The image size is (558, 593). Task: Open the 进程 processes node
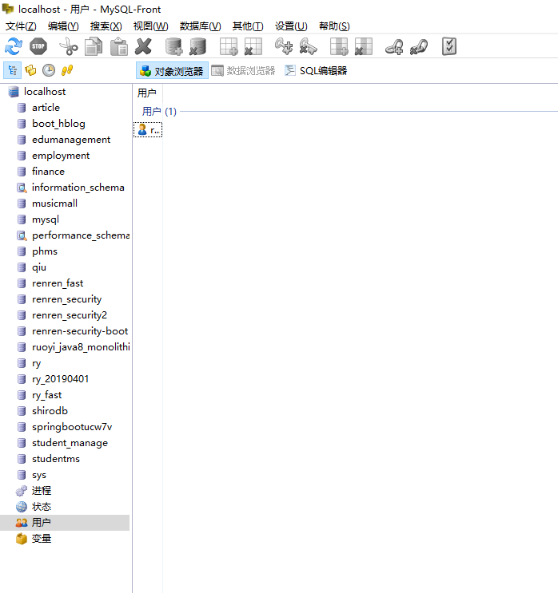click(42, 491)
